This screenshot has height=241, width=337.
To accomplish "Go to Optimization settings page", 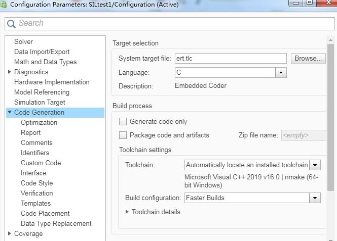I will pyautogui.click(x=39, y=122).
